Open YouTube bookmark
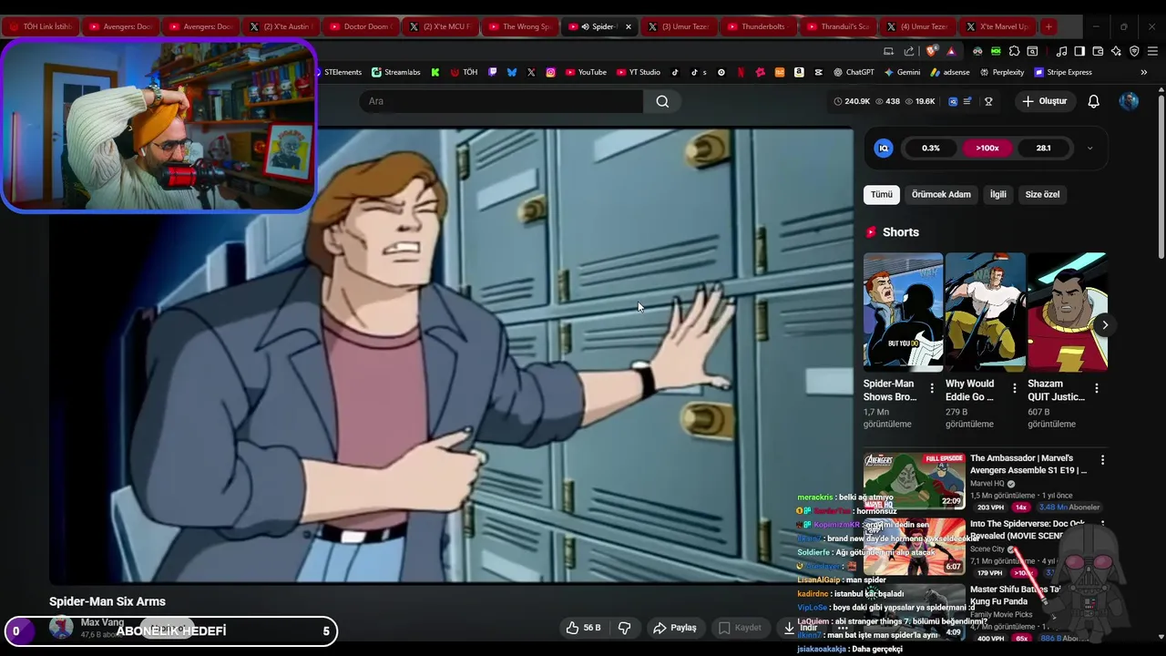The width and height of the screenshot is (1166, 656). (586, 72)
